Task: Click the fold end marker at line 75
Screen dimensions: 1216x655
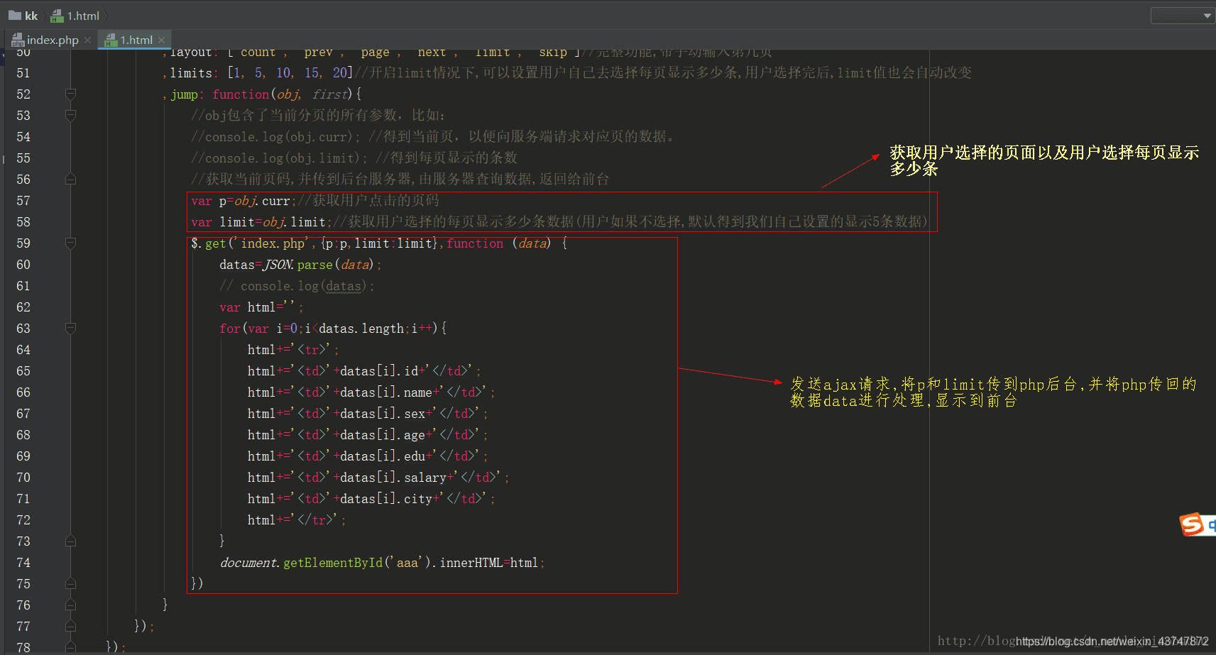Action: [x=70, y=583]
